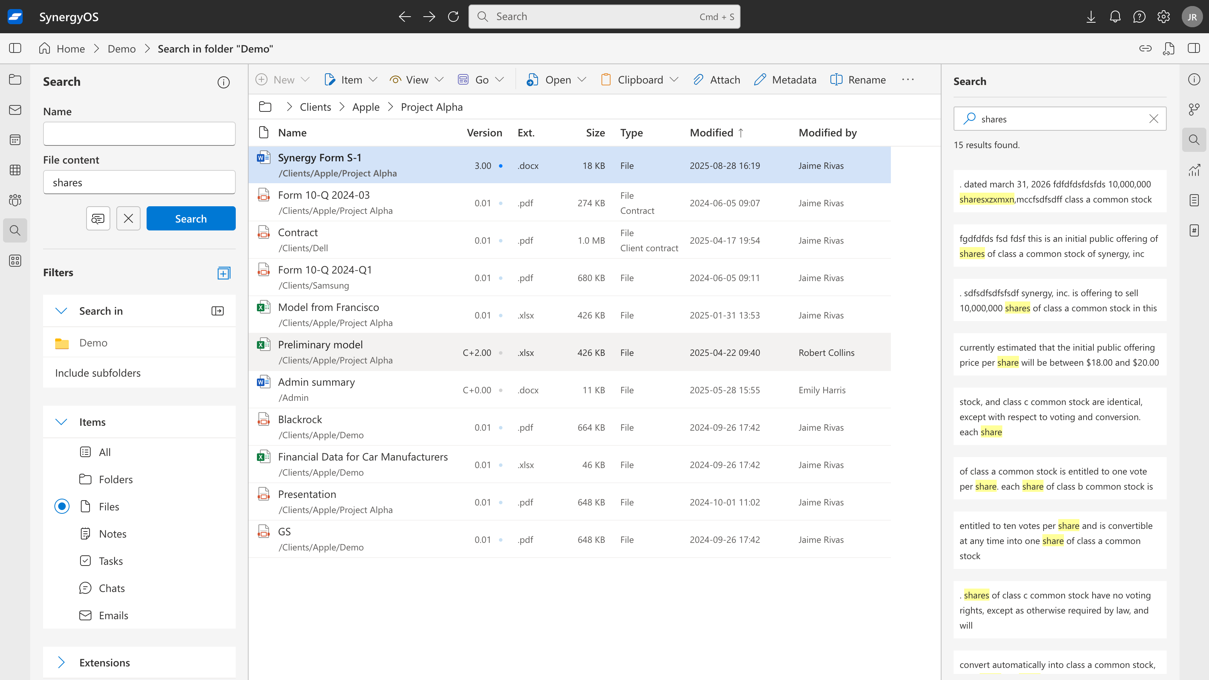Click the download icon in top bar
Image resolution: width=1209 pixels, height=680 pixels.
click(x=1091, y=17)
